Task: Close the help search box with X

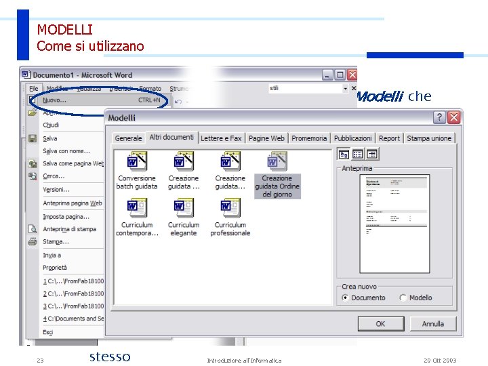Action: pos(354,88)
